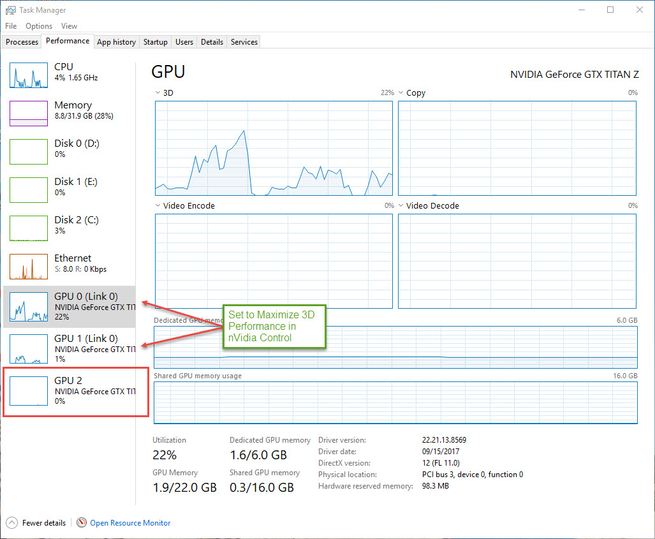Viewport: 655px width, 539px height.
Task: Select the GPU 2 graph thumbnail
Action: point(29,390)
